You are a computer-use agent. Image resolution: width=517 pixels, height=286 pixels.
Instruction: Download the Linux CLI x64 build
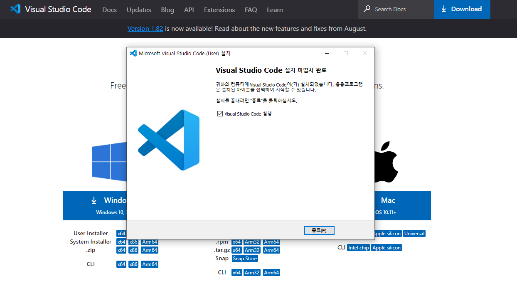click(x=236, y=273)
